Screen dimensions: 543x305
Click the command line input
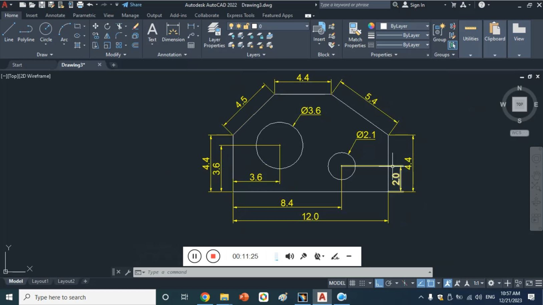click(283, 272)
